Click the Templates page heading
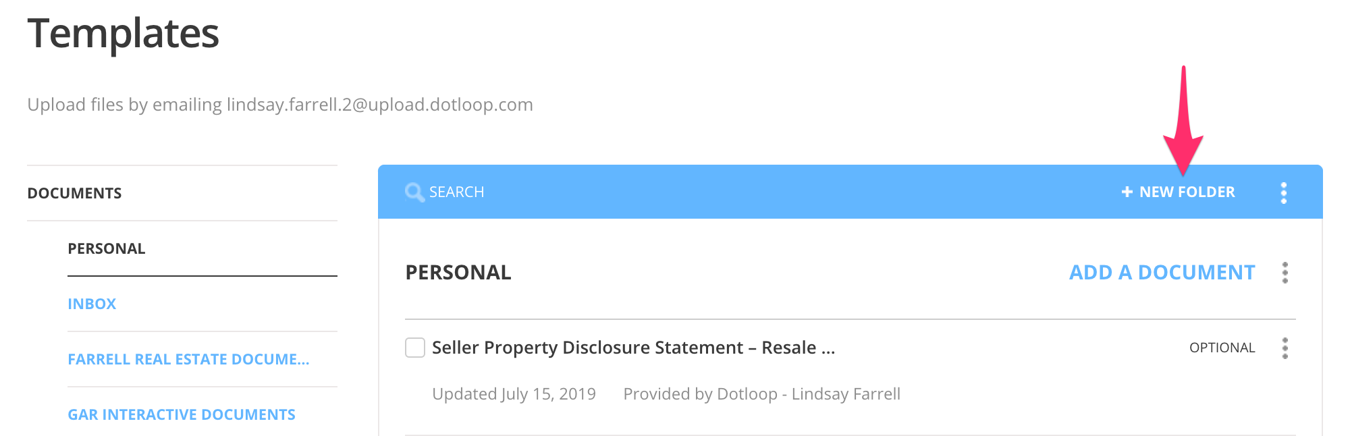Viewport: 1350px width, 436px height. [x=123, y=34]
